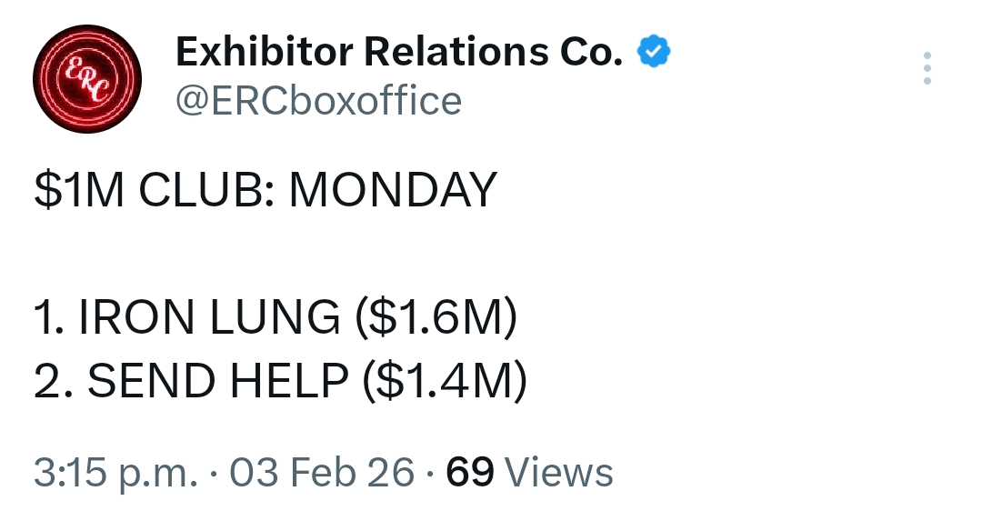Click the word "Relations" in the account name
982x521 pixels.
pyautogui.click(x=456, y=53)
